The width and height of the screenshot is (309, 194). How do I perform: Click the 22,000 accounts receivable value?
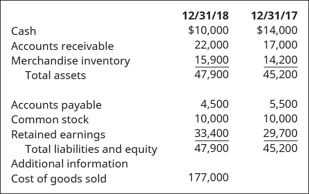pyautogui.click(x=211, y=45)
